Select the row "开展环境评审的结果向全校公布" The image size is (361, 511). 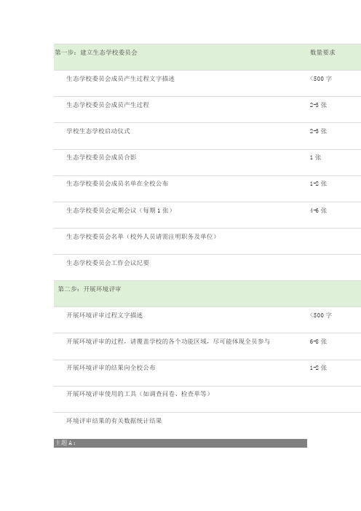[111, 368]
